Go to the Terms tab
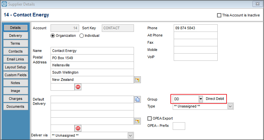 click(x=15, y=43)
